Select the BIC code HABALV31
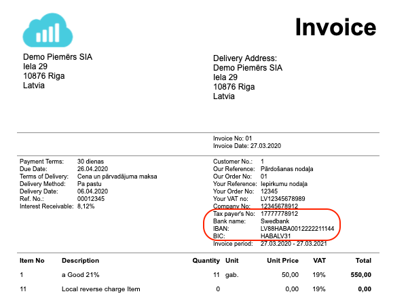The image size is (408, 296). (277, 236)
